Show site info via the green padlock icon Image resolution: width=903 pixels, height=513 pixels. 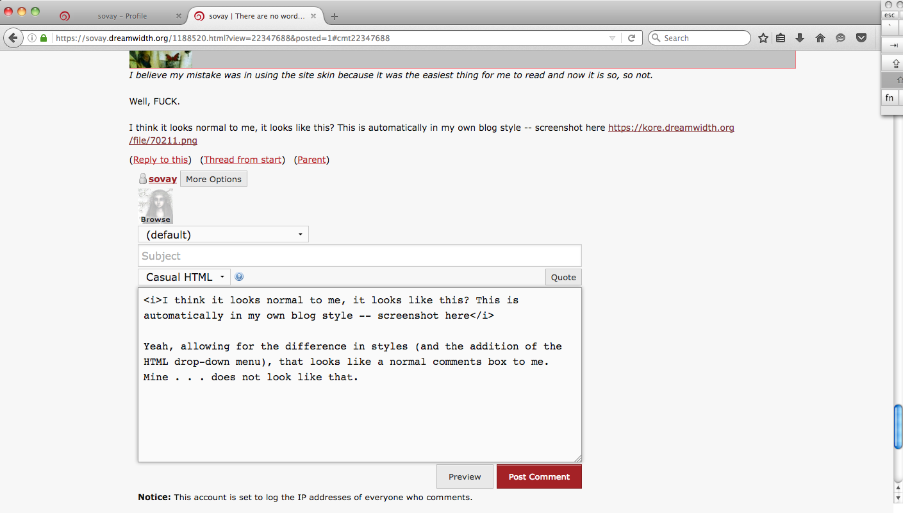coord(44,38)
